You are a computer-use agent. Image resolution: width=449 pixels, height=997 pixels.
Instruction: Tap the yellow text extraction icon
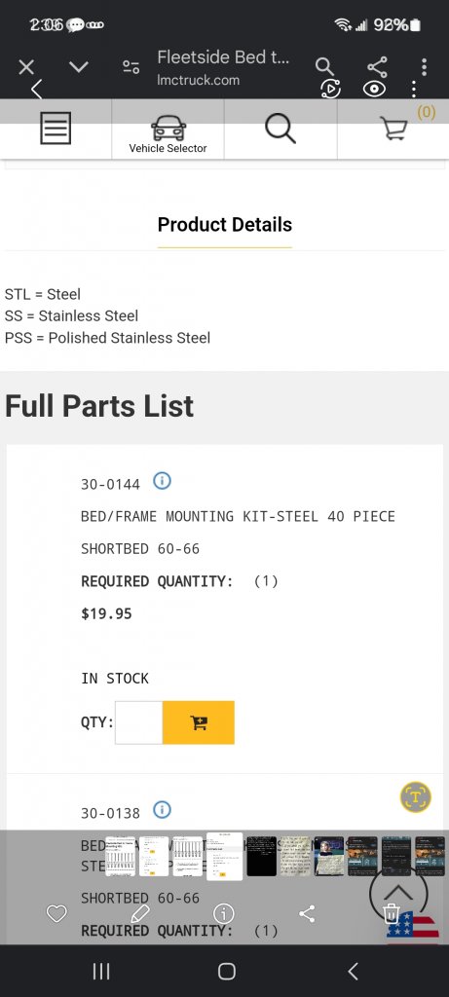416,796
